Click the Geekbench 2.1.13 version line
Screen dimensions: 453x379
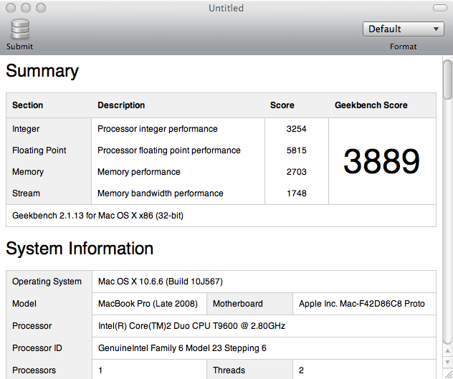(97, 216)
